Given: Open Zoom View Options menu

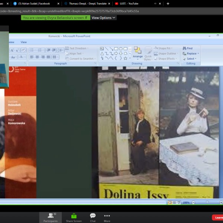Looking at the screenshot, I should (x=103, y=18).
